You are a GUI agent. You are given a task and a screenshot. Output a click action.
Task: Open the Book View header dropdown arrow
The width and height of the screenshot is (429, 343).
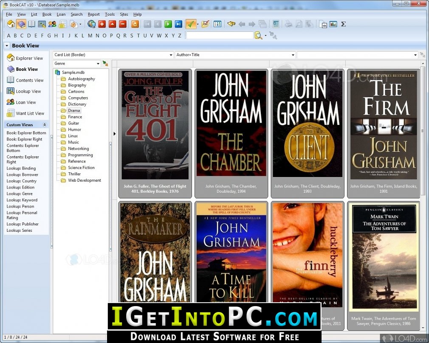[x=7, y=46]
